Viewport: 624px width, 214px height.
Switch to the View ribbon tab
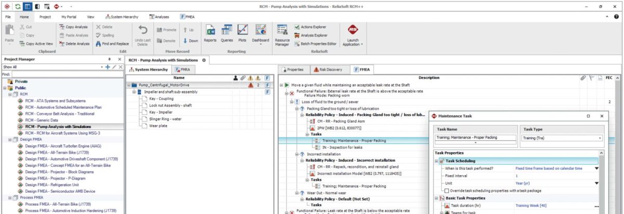pyautogui.click(x=91, y=17)
